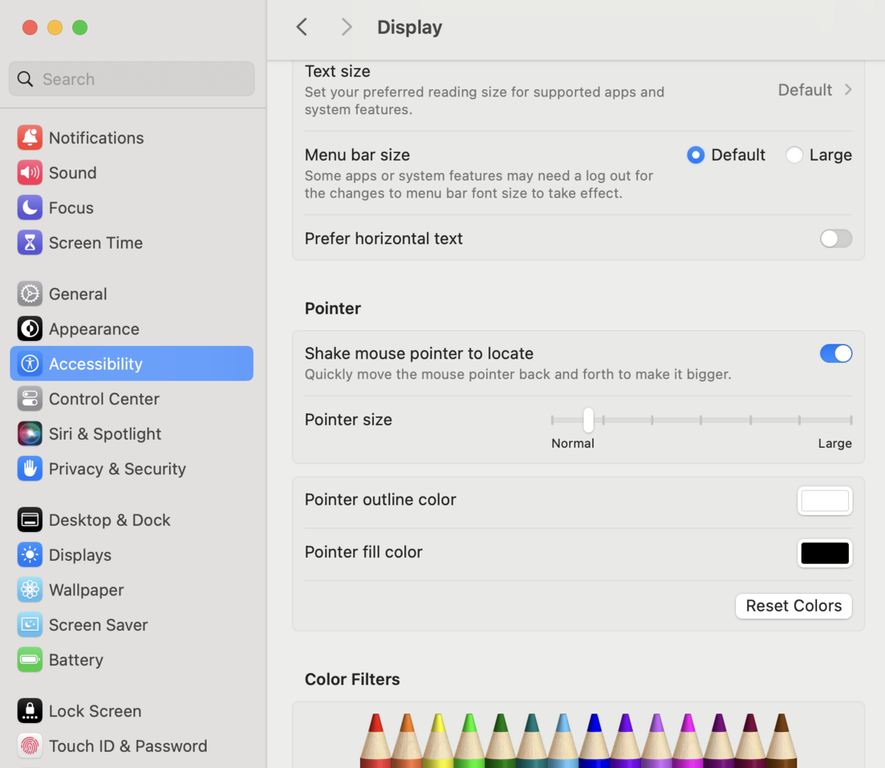
Task: Open Notifications settings label
Action: pyautogui.click(x=97, y=138)
